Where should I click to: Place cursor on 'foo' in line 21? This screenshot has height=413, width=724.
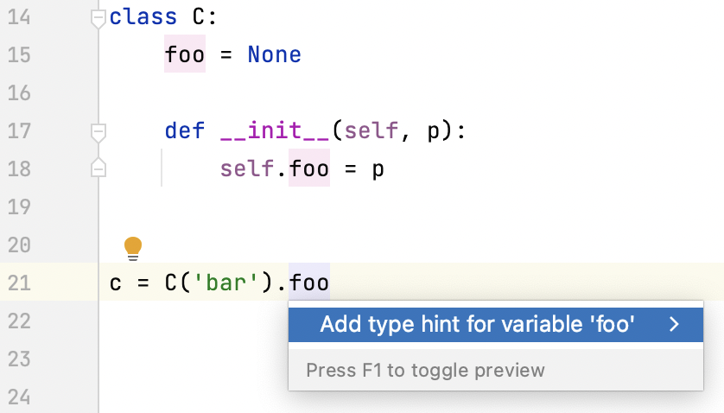pyautogui.click(x=309, y=283)
